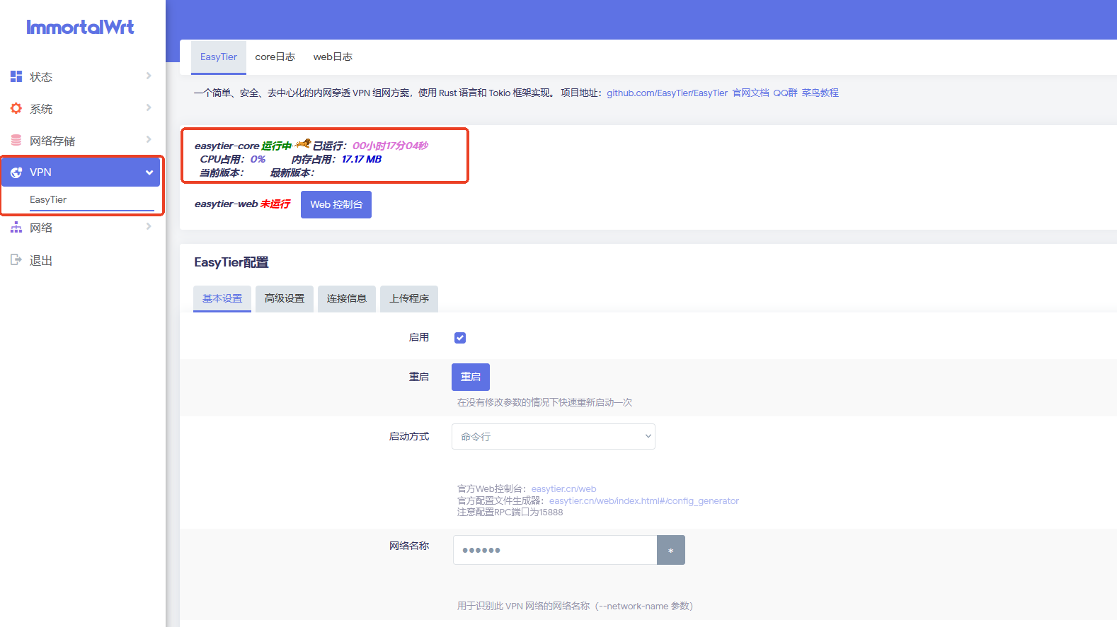Expand the 网络存储 menu chevron
This screenshot has height=627, width=1117.
tap(149, 139)
